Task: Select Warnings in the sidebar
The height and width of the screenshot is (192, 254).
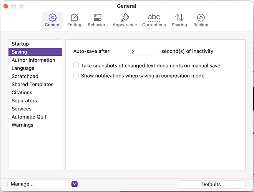Action: 35,125
